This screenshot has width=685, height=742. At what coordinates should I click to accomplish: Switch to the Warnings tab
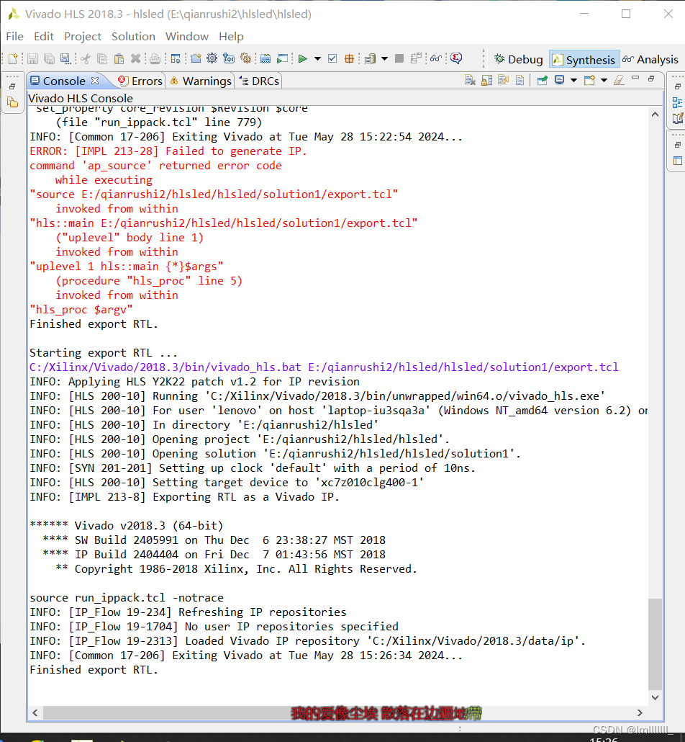pos(201,81)
